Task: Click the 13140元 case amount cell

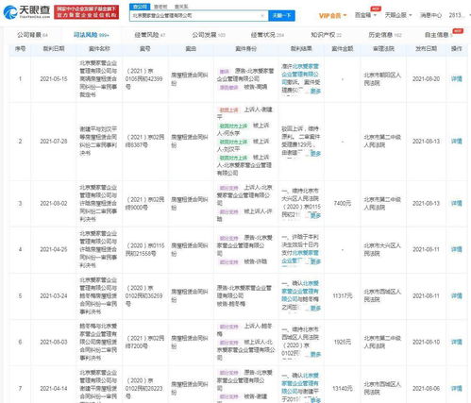Action: pyautogui.click(x=343, y=389)
